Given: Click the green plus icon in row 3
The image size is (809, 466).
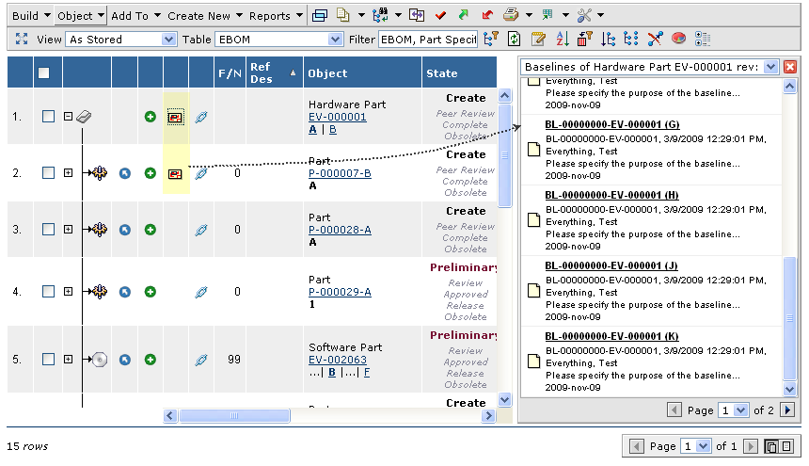Looking at the screenshot, I should [x=150, y=230].
